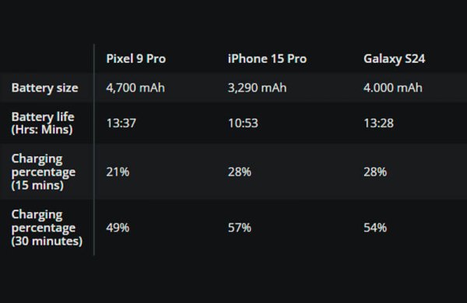The width and height of the screenshot is (467, 303).
Task: Click the 57% charging value
Action: (240, 228)
